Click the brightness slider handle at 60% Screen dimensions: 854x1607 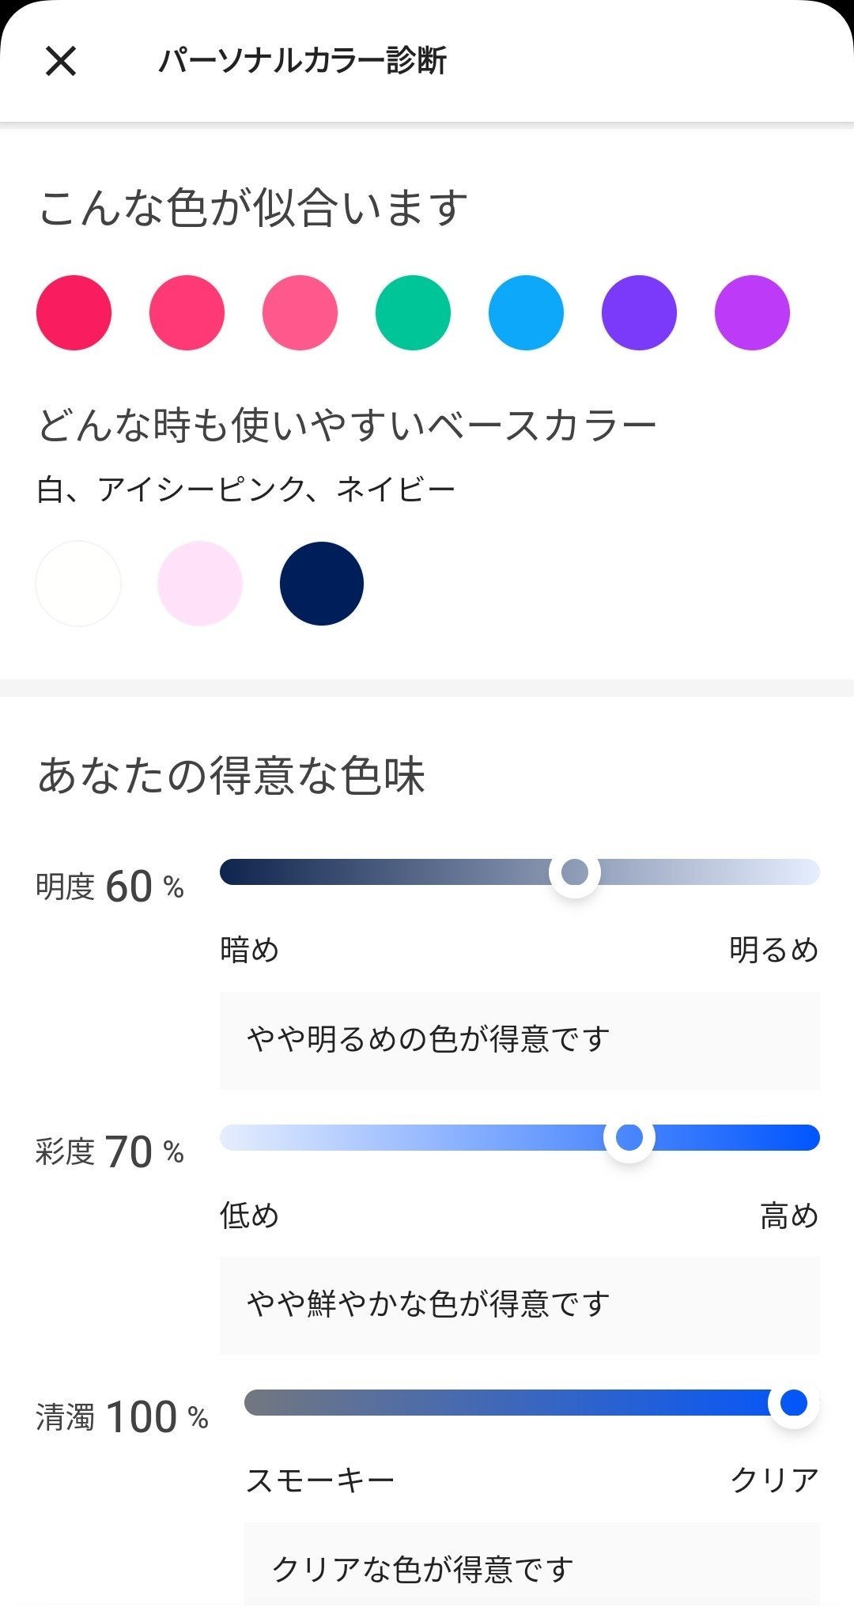point(575,872)
